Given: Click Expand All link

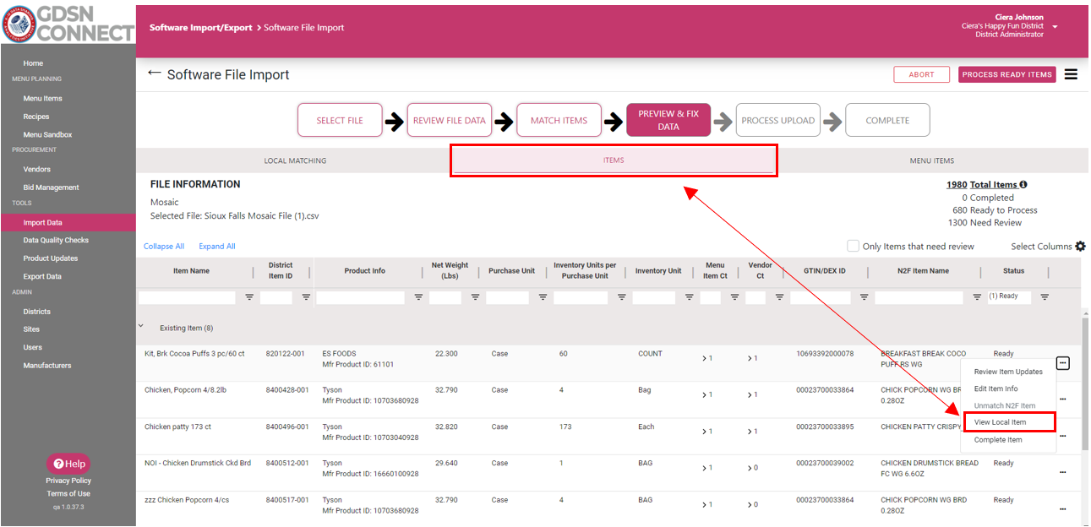Looking at the screenshot, I should pyautogui.click(x=217, y=247).
